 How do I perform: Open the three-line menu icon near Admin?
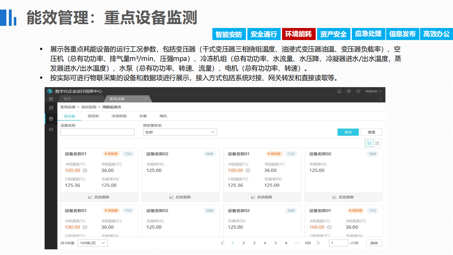coord(358,91)
